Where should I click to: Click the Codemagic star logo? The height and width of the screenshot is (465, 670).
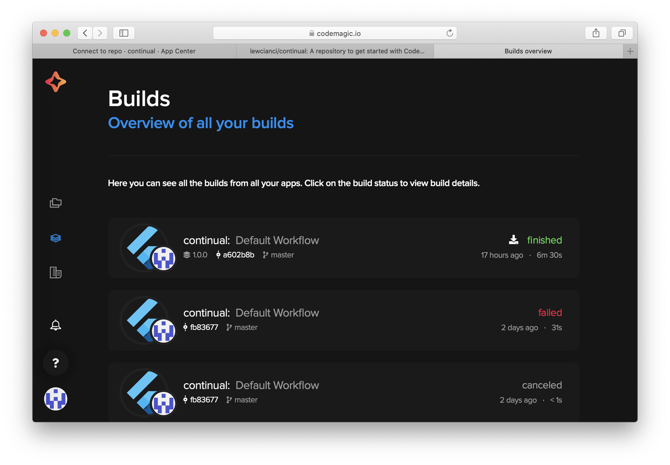point(56,82)
